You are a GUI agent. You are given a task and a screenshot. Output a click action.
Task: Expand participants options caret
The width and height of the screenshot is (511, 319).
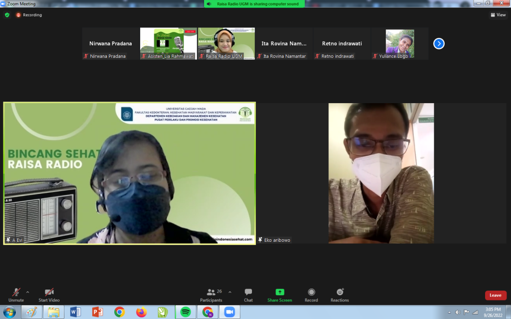(x=230, y=292)
